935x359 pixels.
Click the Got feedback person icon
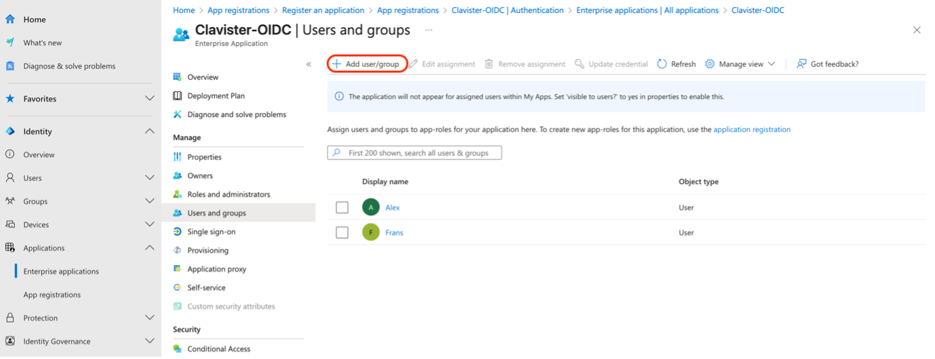(802, 64)
